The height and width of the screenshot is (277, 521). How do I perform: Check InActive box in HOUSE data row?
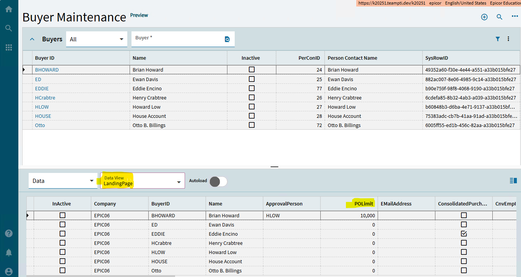[x=62, y=261]
